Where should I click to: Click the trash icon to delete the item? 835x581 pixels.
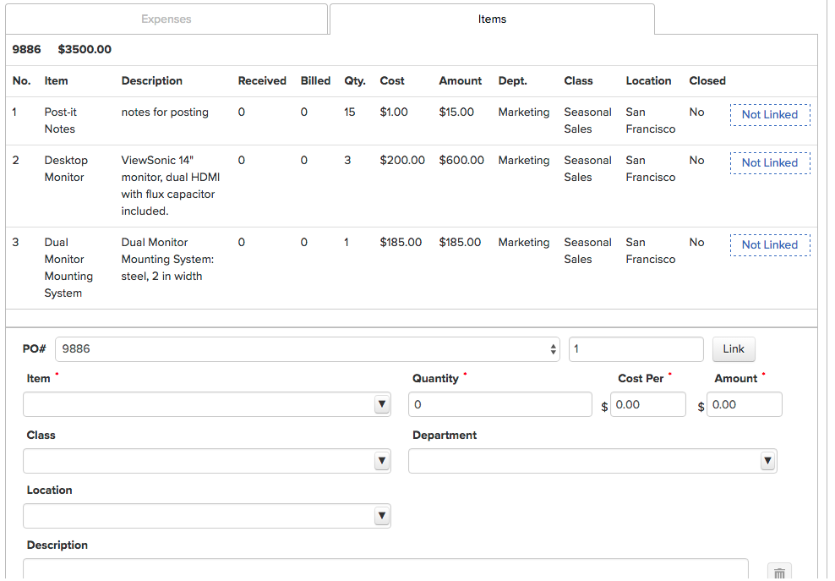coord(779,571)
